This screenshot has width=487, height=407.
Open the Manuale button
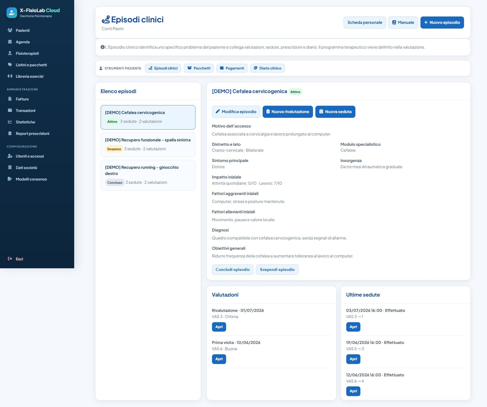[x=403, y=22]
